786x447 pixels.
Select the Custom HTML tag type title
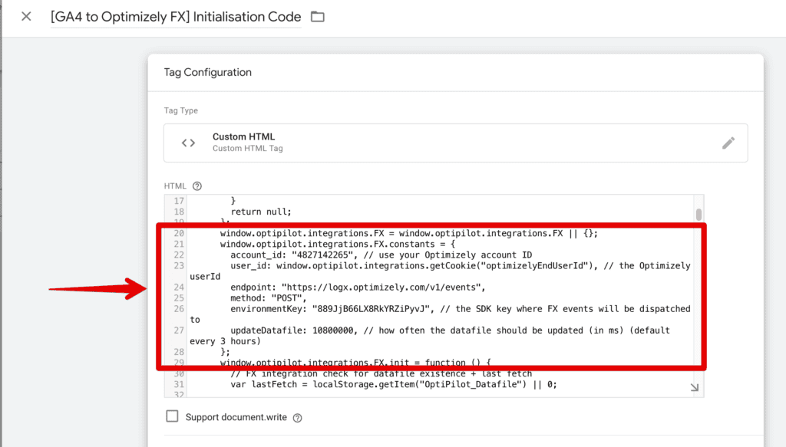243,136
